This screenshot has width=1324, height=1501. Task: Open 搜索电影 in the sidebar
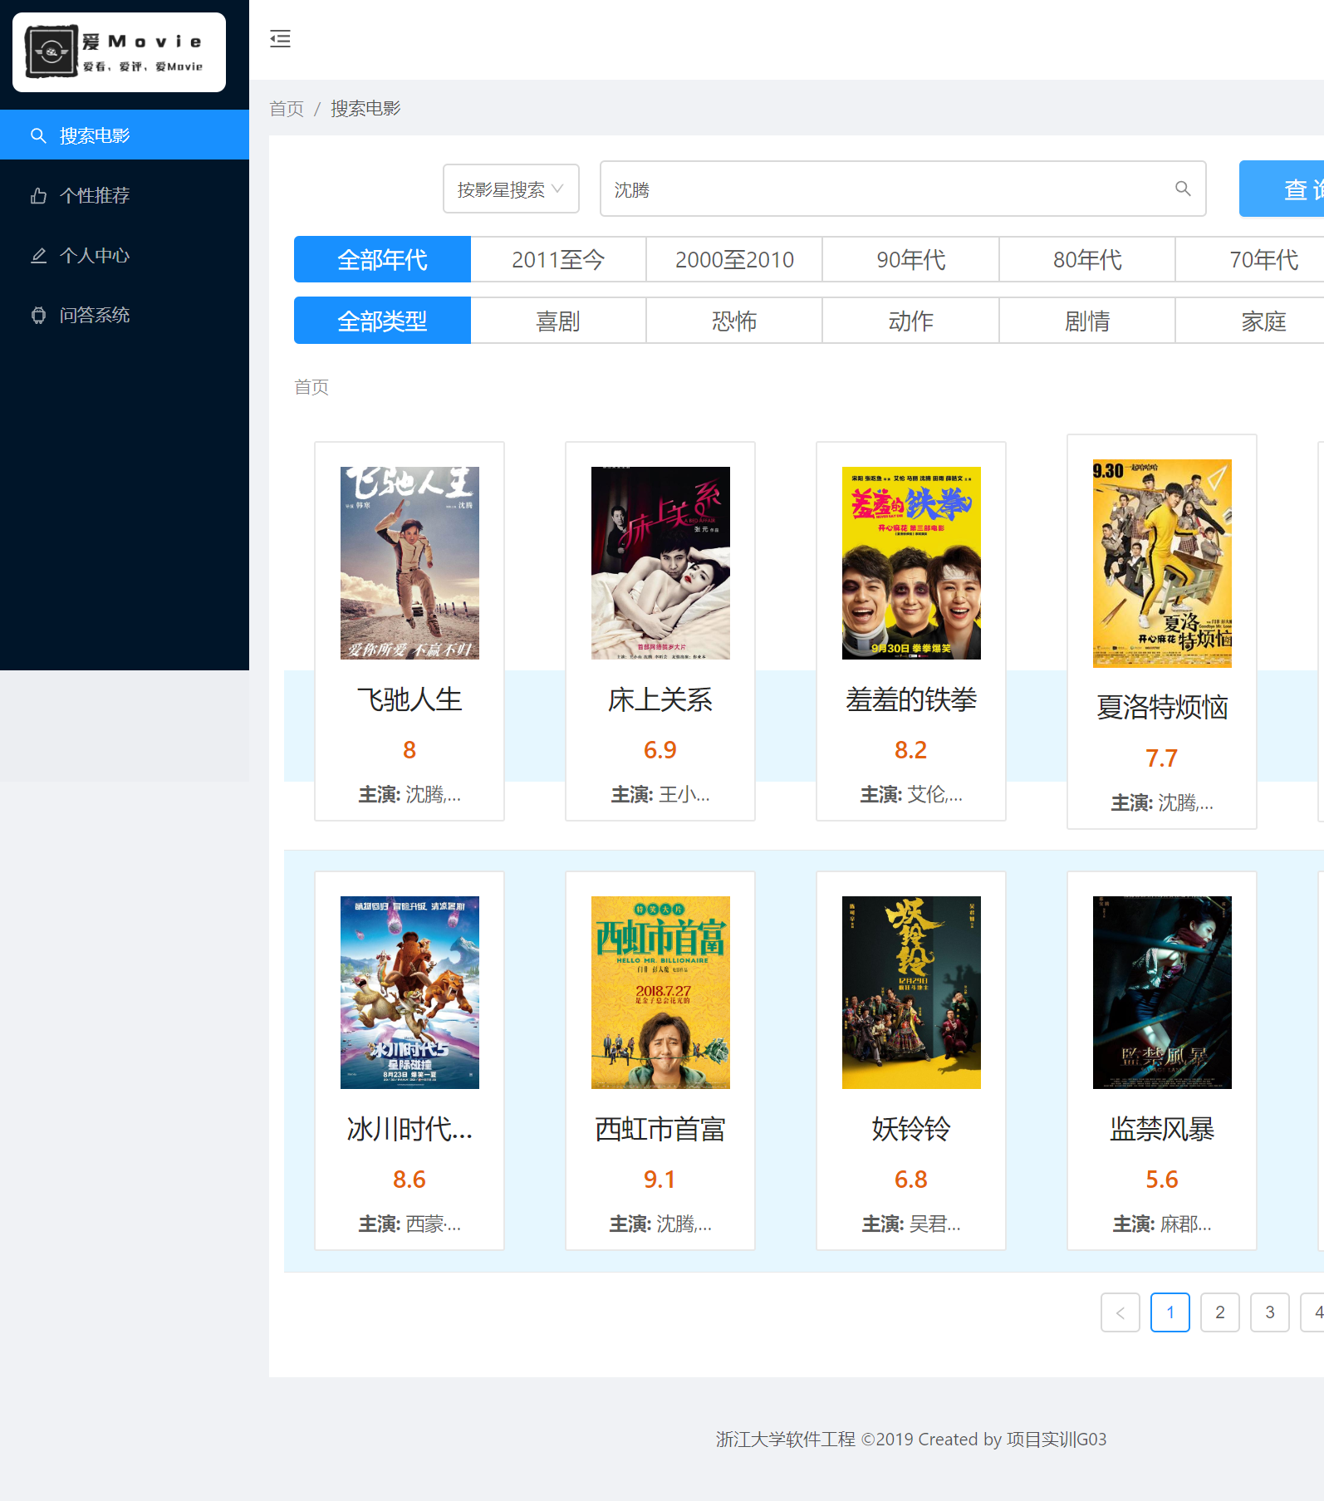(125, 135)
